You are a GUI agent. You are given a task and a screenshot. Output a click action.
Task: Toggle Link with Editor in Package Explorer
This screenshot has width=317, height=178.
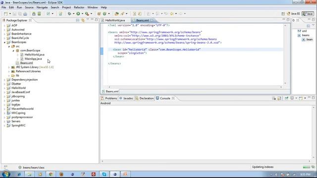tap(83, 20)
